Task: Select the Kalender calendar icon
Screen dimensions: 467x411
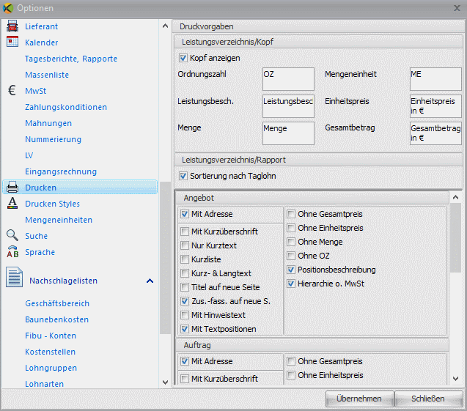Action: [x=12, y=42]
